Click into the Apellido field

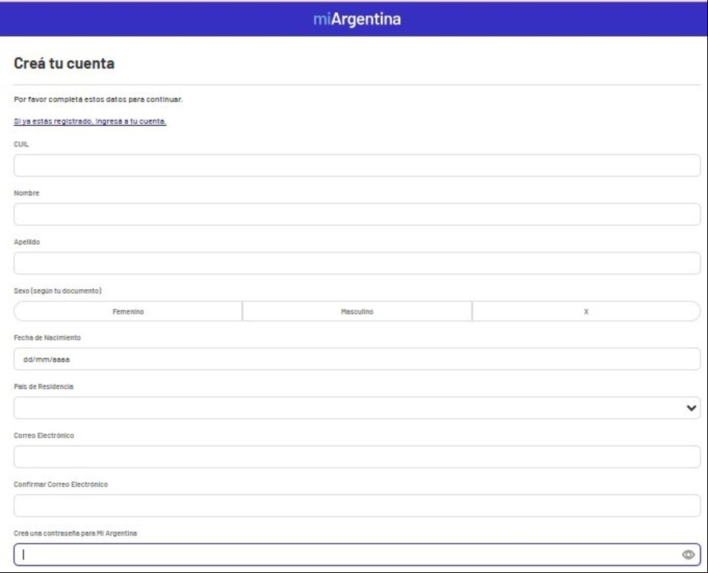click(x=357, y=263)
